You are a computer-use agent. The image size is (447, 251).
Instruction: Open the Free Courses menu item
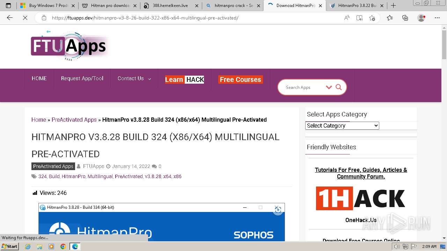click(x=241, y=79)
